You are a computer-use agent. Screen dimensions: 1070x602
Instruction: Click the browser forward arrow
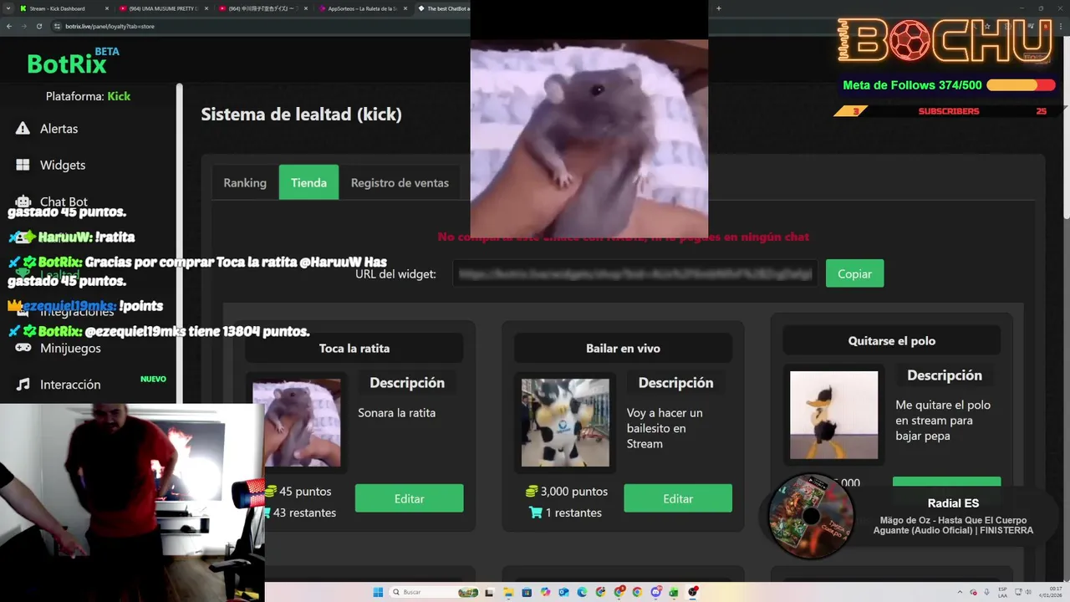pyautogui.click(x=24, y=26)
